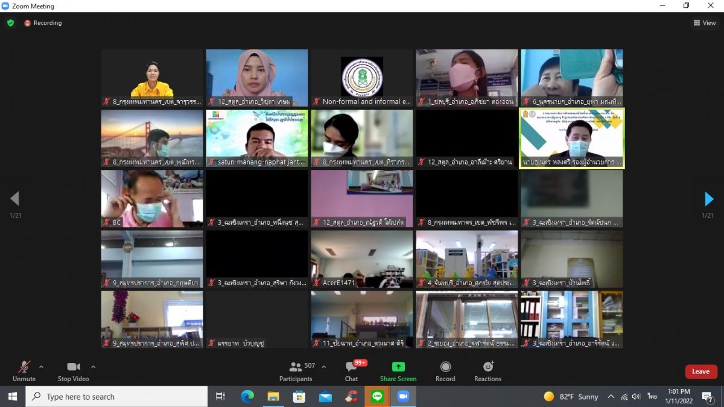Click the Windows search box
This screenshot has width=724, height=407.
(x=116, y=396)
